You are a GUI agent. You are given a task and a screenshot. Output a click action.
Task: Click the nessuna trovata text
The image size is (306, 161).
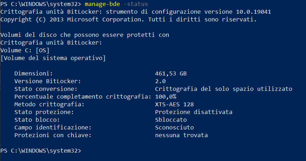pyautogui.click(x=181, y=135)
